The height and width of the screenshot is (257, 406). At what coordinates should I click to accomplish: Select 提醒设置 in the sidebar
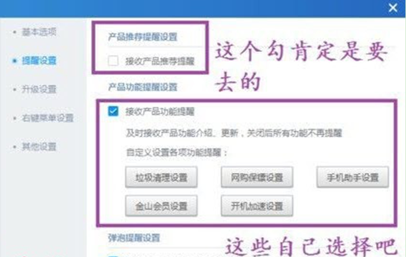click(x=39, y=61)
